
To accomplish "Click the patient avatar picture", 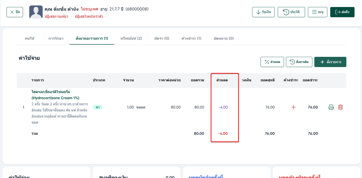I will (x=36, y=12).
